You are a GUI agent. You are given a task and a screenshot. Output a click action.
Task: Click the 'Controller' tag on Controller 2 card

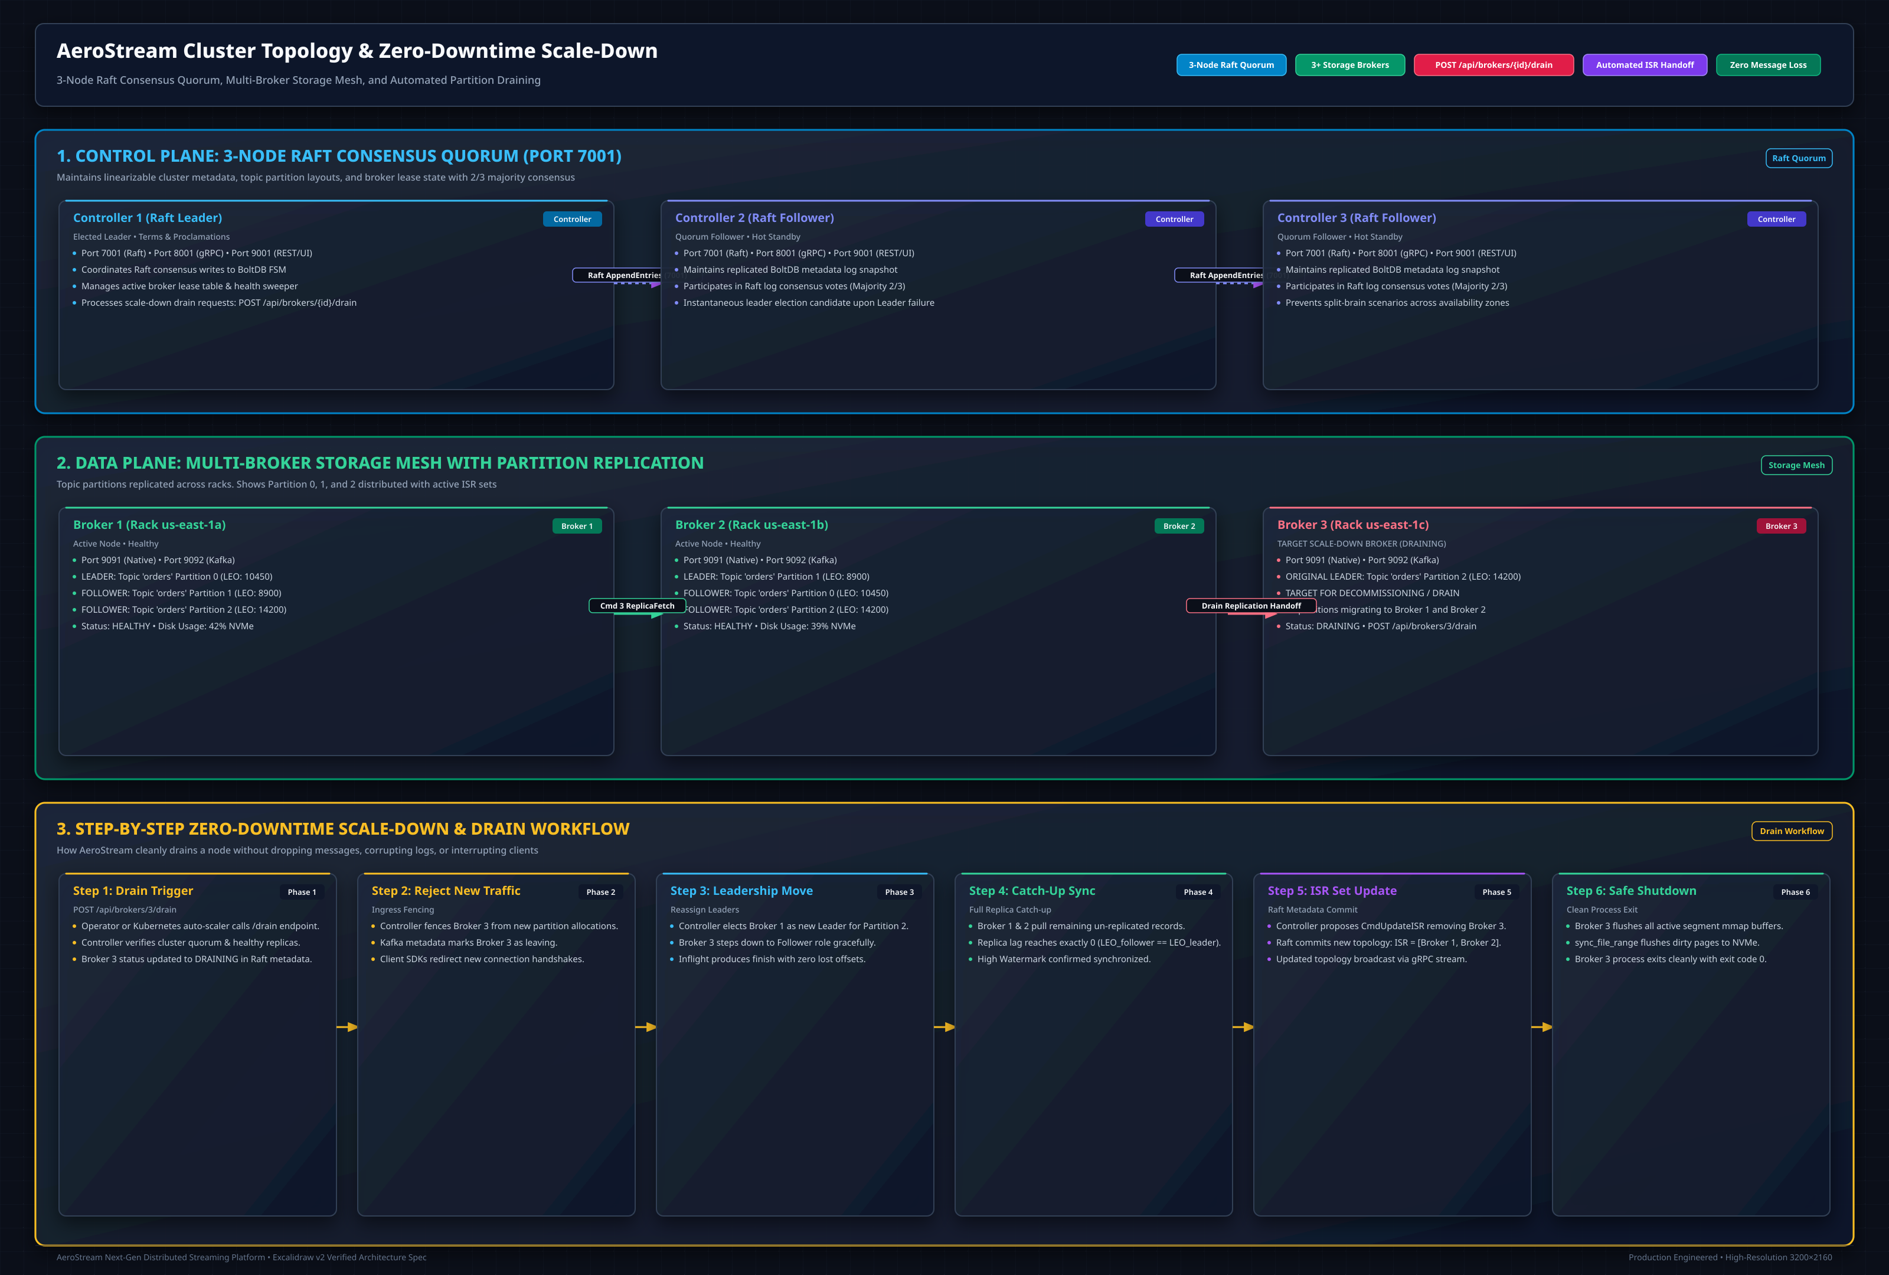point(1175,220)
